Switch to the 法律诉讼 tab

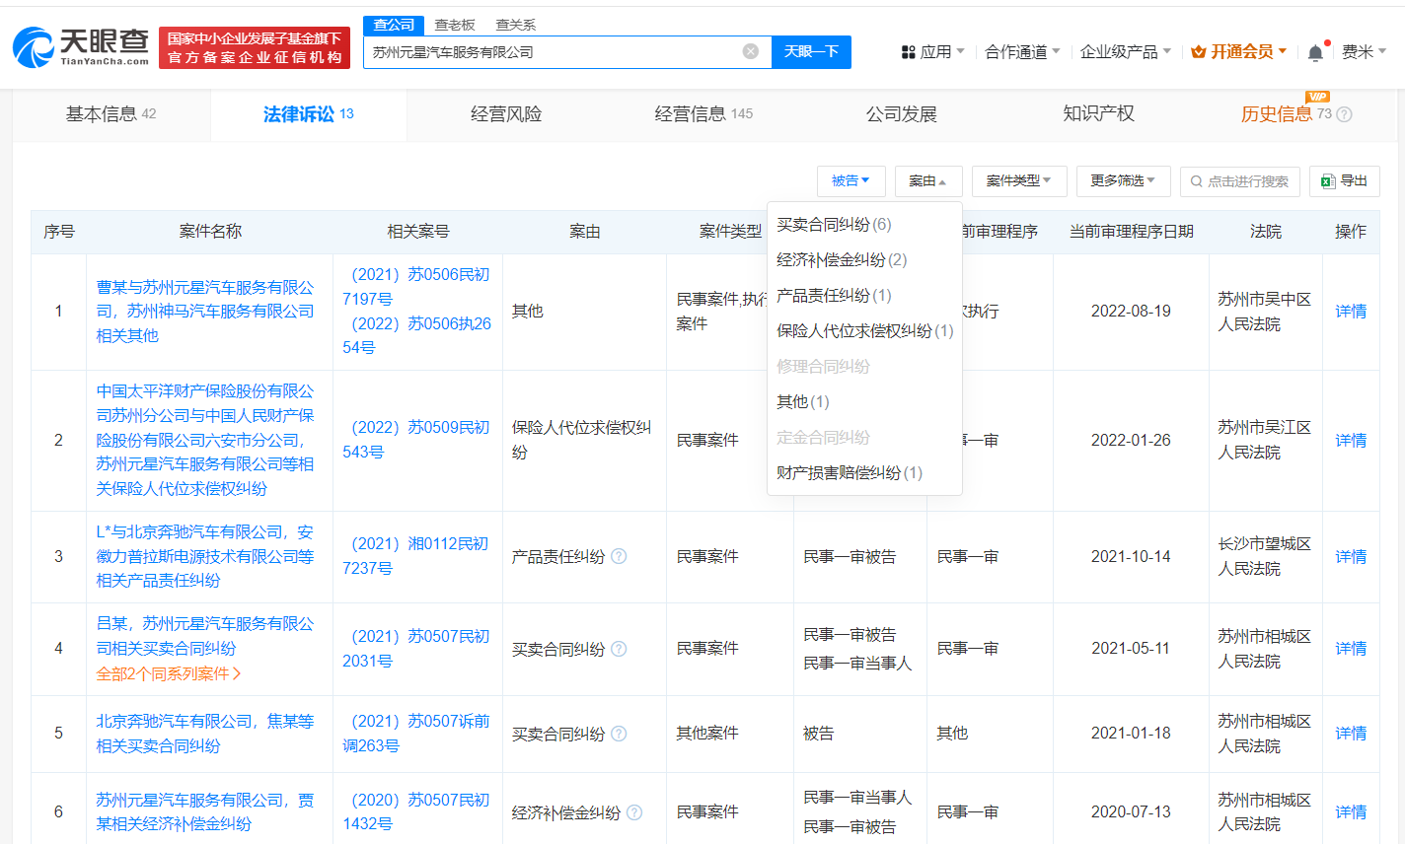point(309,114)
